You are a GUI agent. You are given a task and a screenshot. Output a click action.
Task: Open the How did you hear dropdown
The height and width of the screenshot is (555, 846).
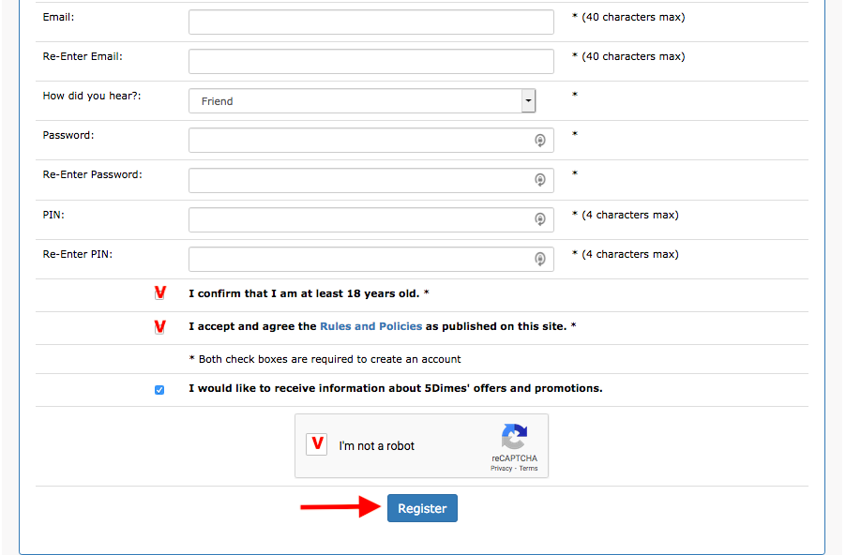(362, 101)
